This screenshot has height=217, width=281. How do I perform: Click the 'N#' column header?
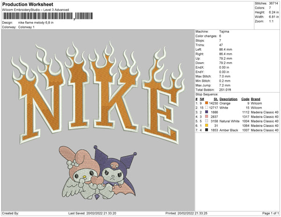click(x=202, y=99)
